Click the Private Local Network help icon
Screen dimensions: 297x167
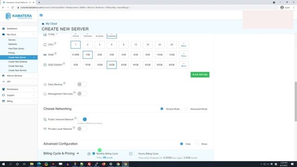pos(74,128)
